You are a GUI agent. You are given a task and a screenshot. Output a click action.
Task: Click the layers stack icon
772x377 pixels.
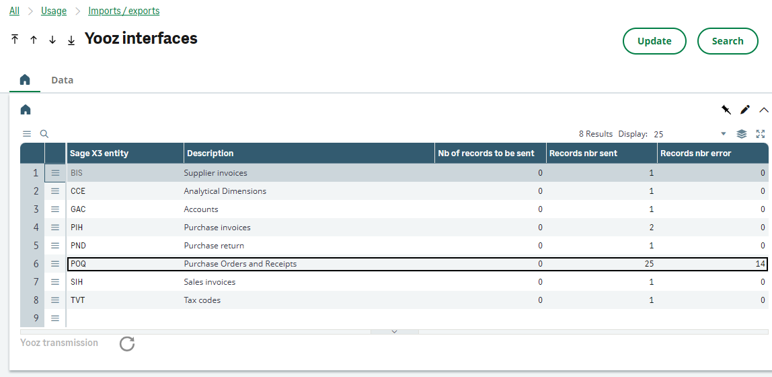coord(742,133)
